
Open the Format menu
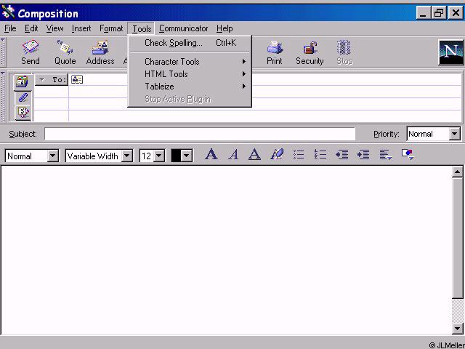coord(111,28)
